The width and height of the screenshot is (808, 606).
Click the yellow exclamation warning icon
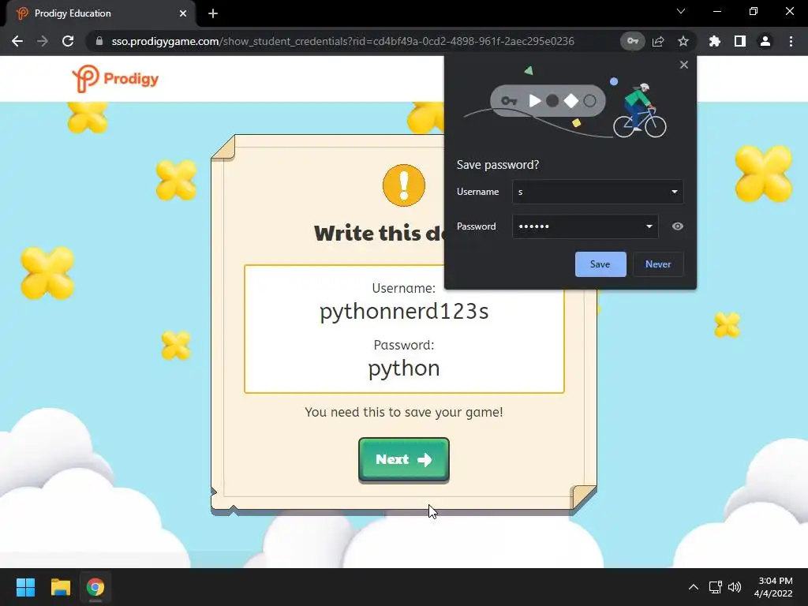tap(404, 185)
